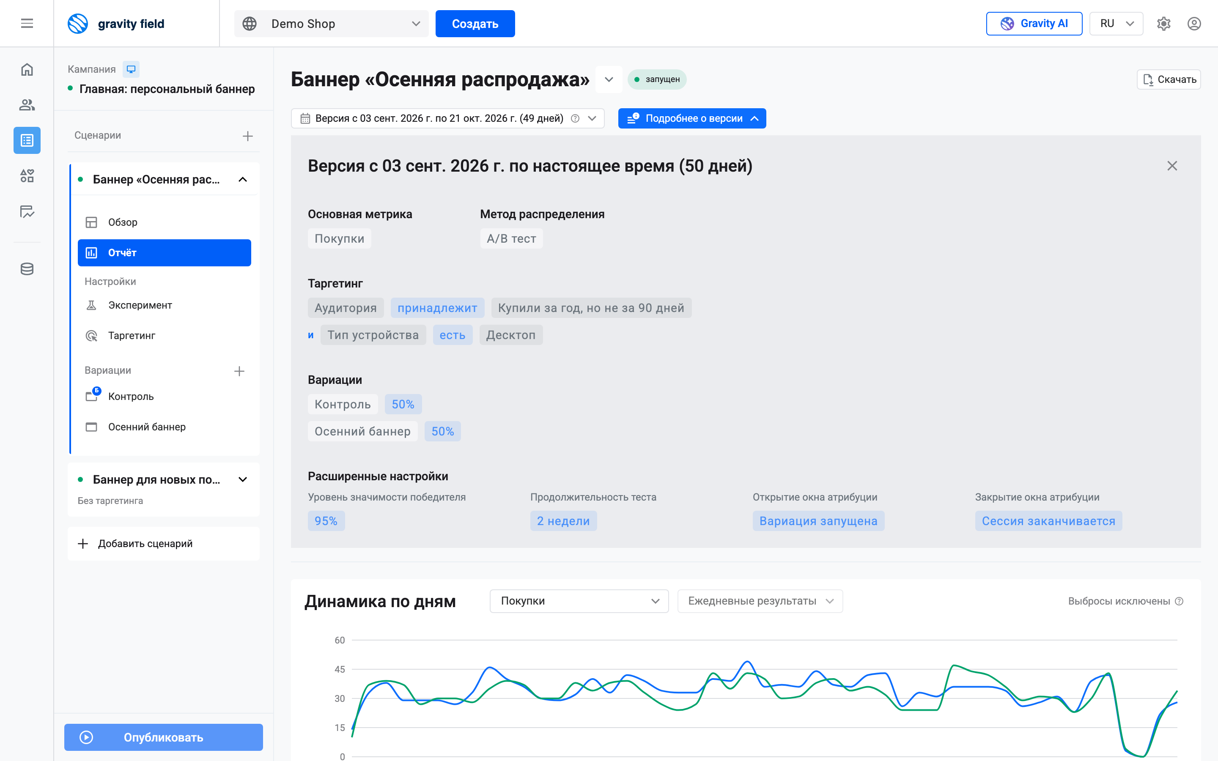Click the gravity field logo

(x=116, y=24)
